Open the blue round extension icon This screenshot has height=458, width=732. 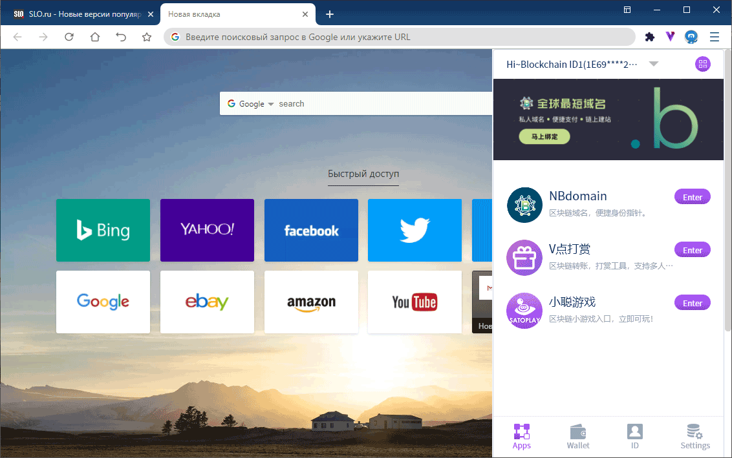point(691,37)
